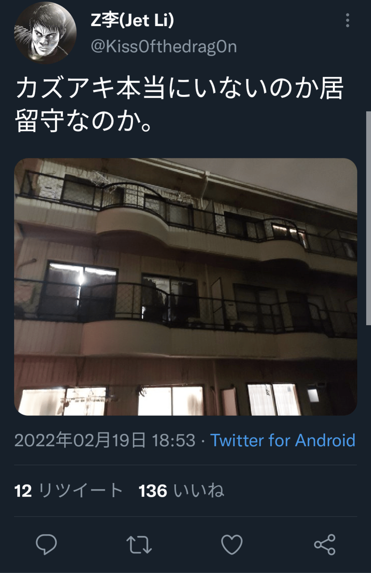371x573 pixels.
Task: Tap the いいね label
Action: [199, 490]
